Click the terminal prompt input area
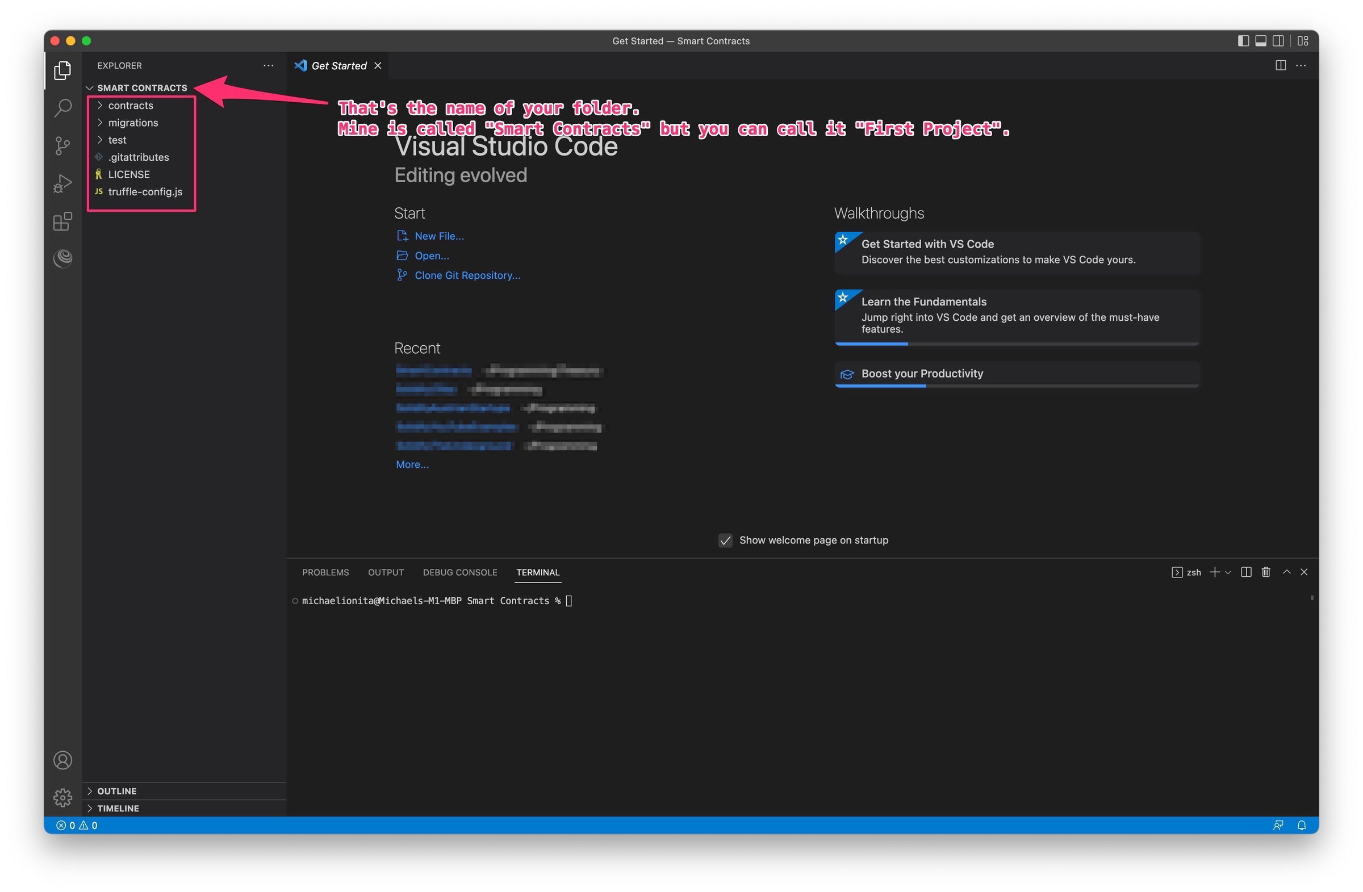The image size is (1363, 892). coord(568,601)
